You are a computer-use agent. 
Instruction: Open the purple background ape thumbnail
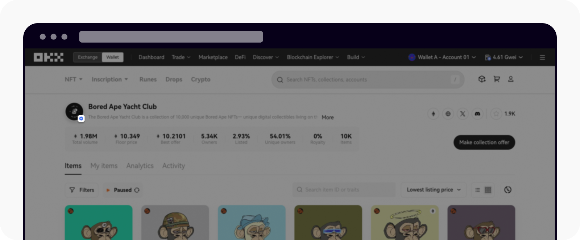pyautogui.click(x=481, y=223)
